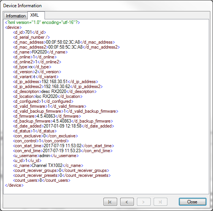
Task: Click con_start_time 2017-07-19 11:53:02
Action: point(63,146)
